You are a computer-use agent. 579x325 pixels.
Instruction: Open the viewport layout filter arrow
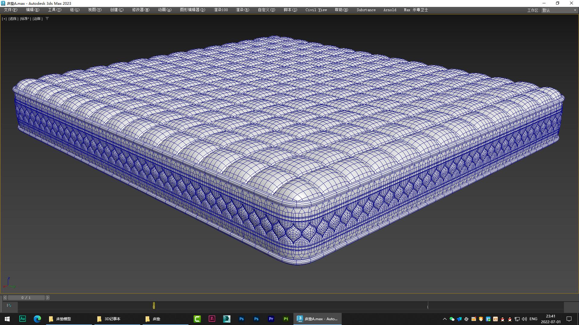click(47, 18)
